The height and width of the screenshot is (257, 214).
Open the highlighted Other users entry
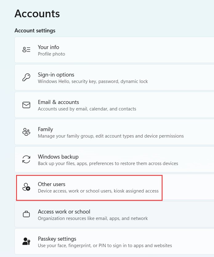89,188
